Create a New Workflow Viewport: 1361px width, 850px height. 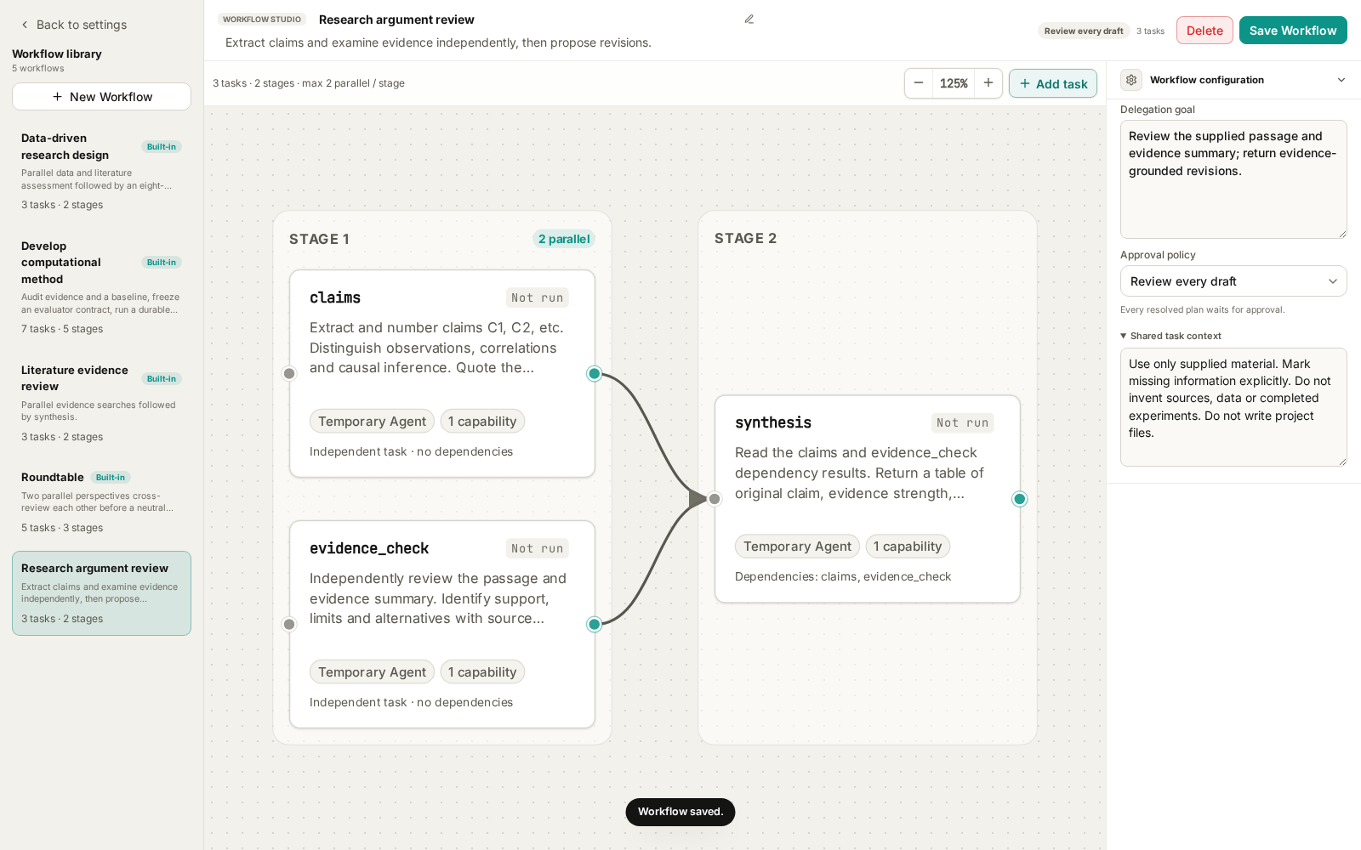[101, 97]
